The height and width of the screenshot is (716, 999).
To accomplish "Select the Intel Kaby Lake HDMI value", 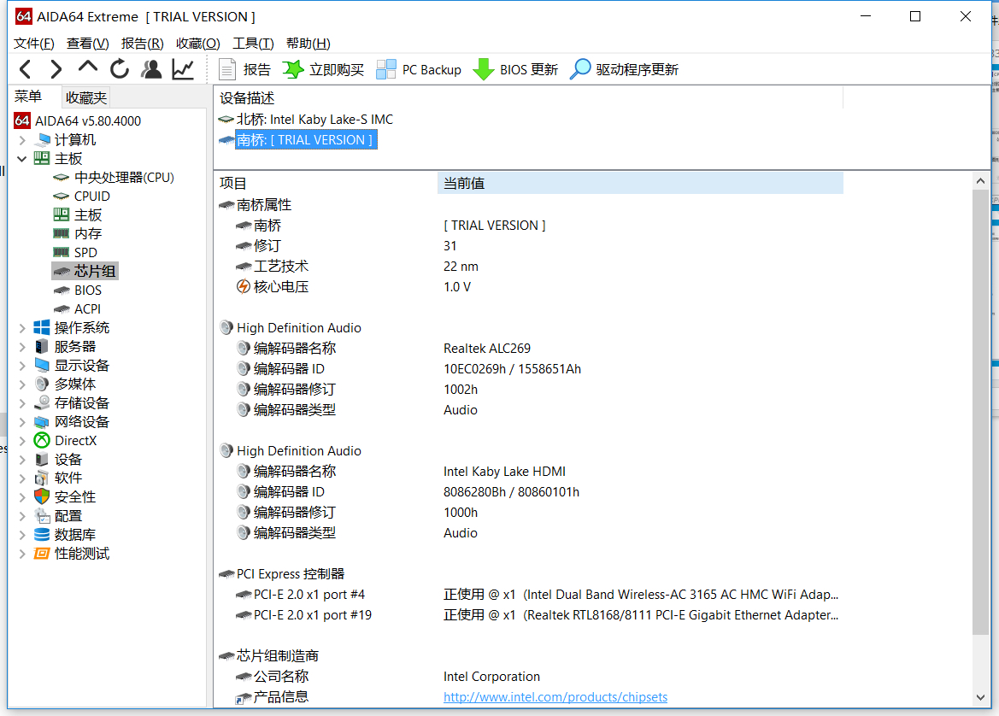I will (x=504, y=472).
